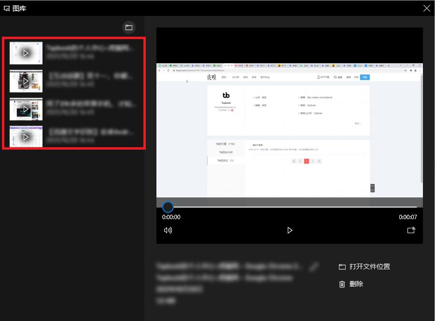435x321 pixels.
Task: Pause or play using the center player control
Action: coord(290,230)
